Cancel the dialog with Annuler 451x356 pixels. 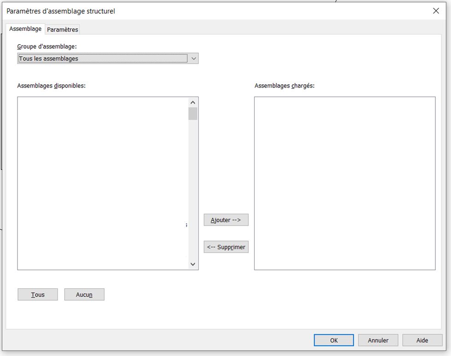378,340
